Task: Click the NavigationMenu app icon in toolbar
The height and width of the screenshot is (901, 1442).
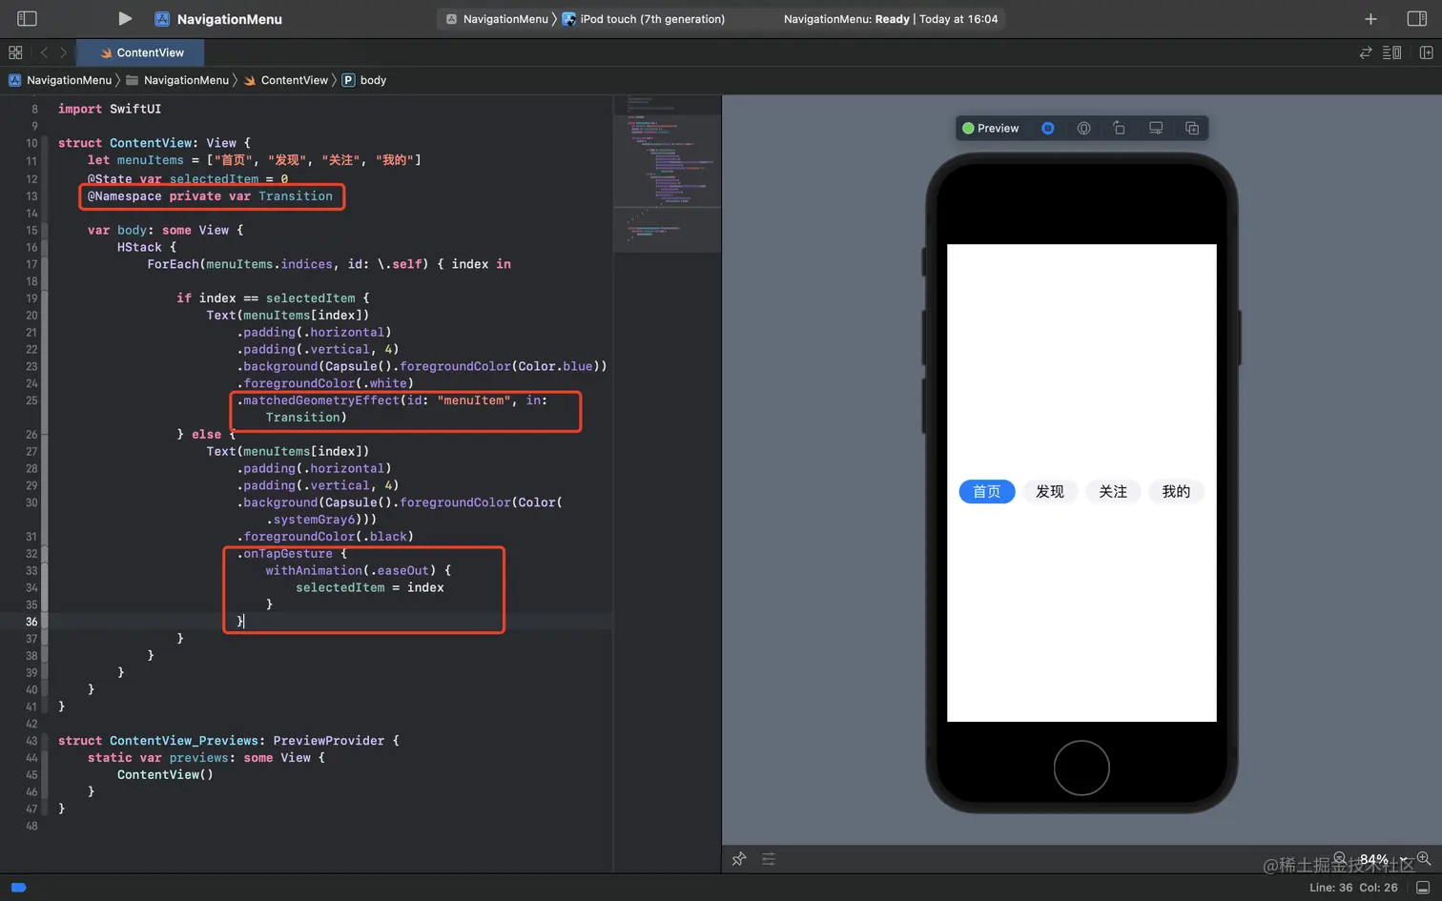Action: pos(162,19)
